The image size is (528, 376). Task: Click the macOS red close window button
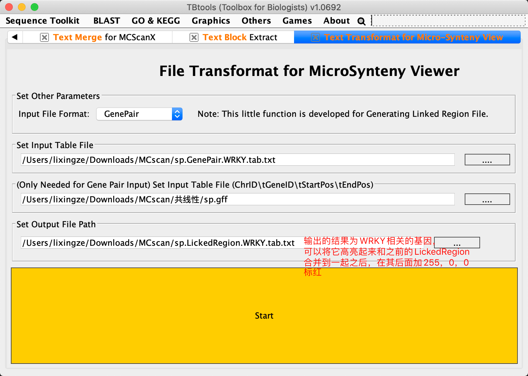9,7
